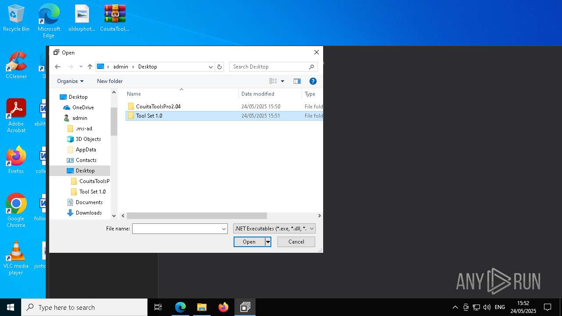Open Downloads in navigation pane
Image resolution: width=562 pixels, height=316 pixels.
pos(89,213)
